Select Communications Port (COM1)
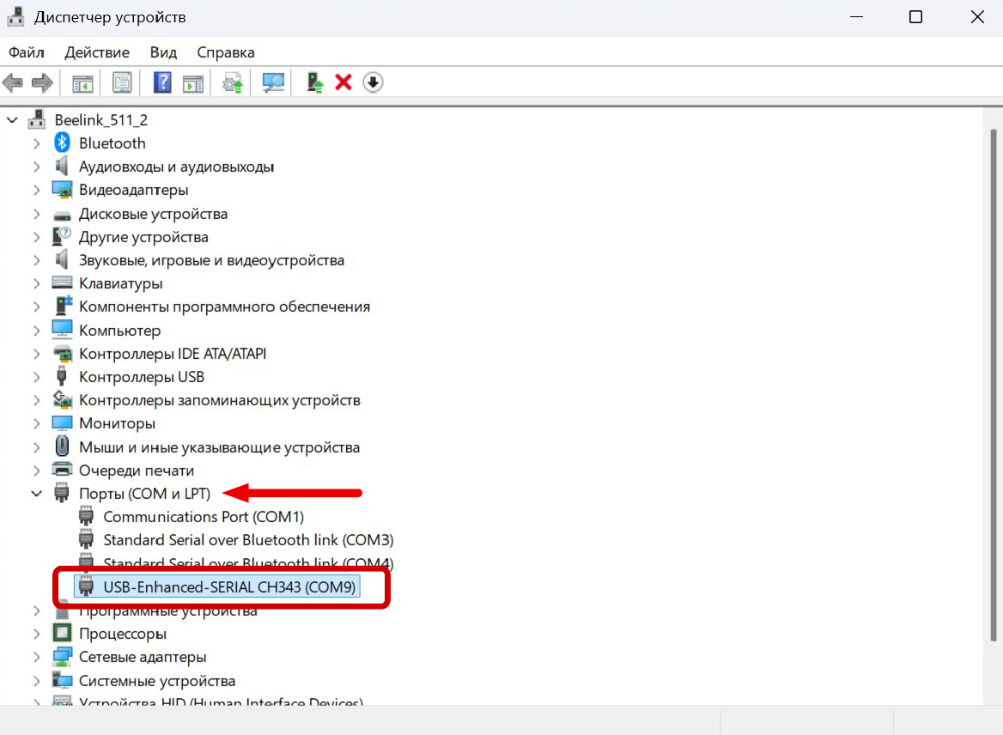 (204, 516)
